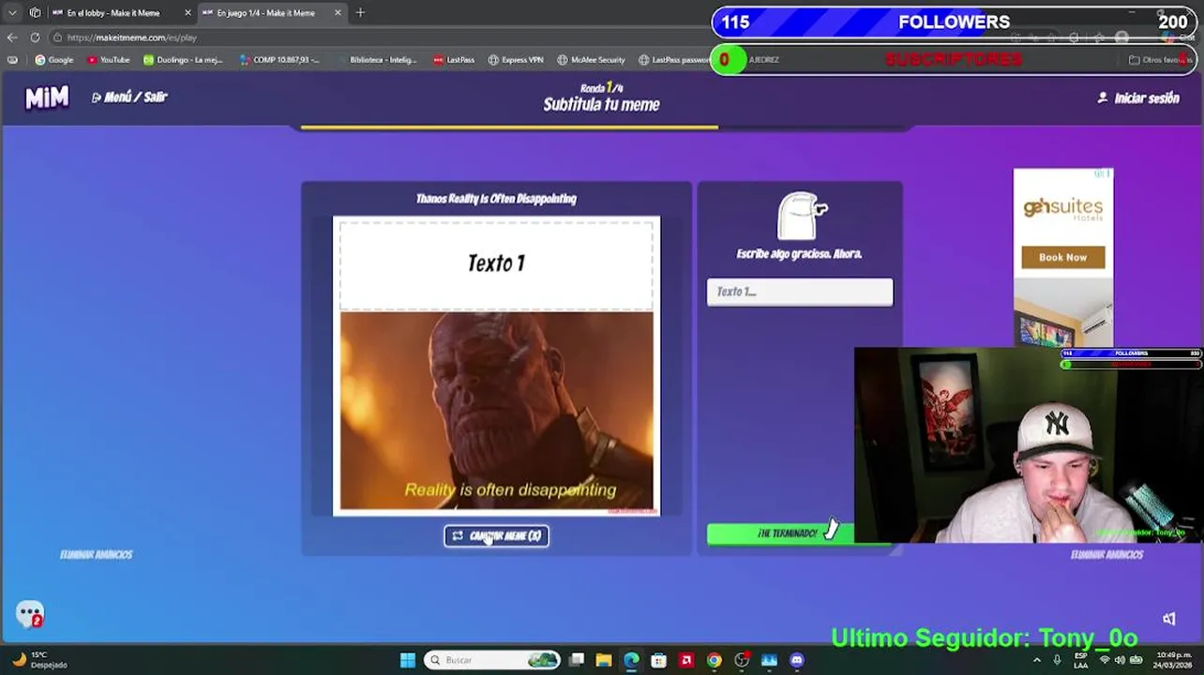1204x675 pixels.
Task: Open Google bookmark
Action: pos(53,60)
